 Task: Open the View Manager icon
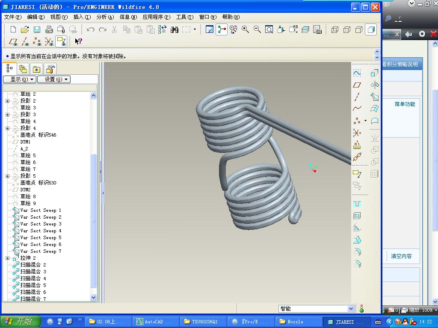317,29
